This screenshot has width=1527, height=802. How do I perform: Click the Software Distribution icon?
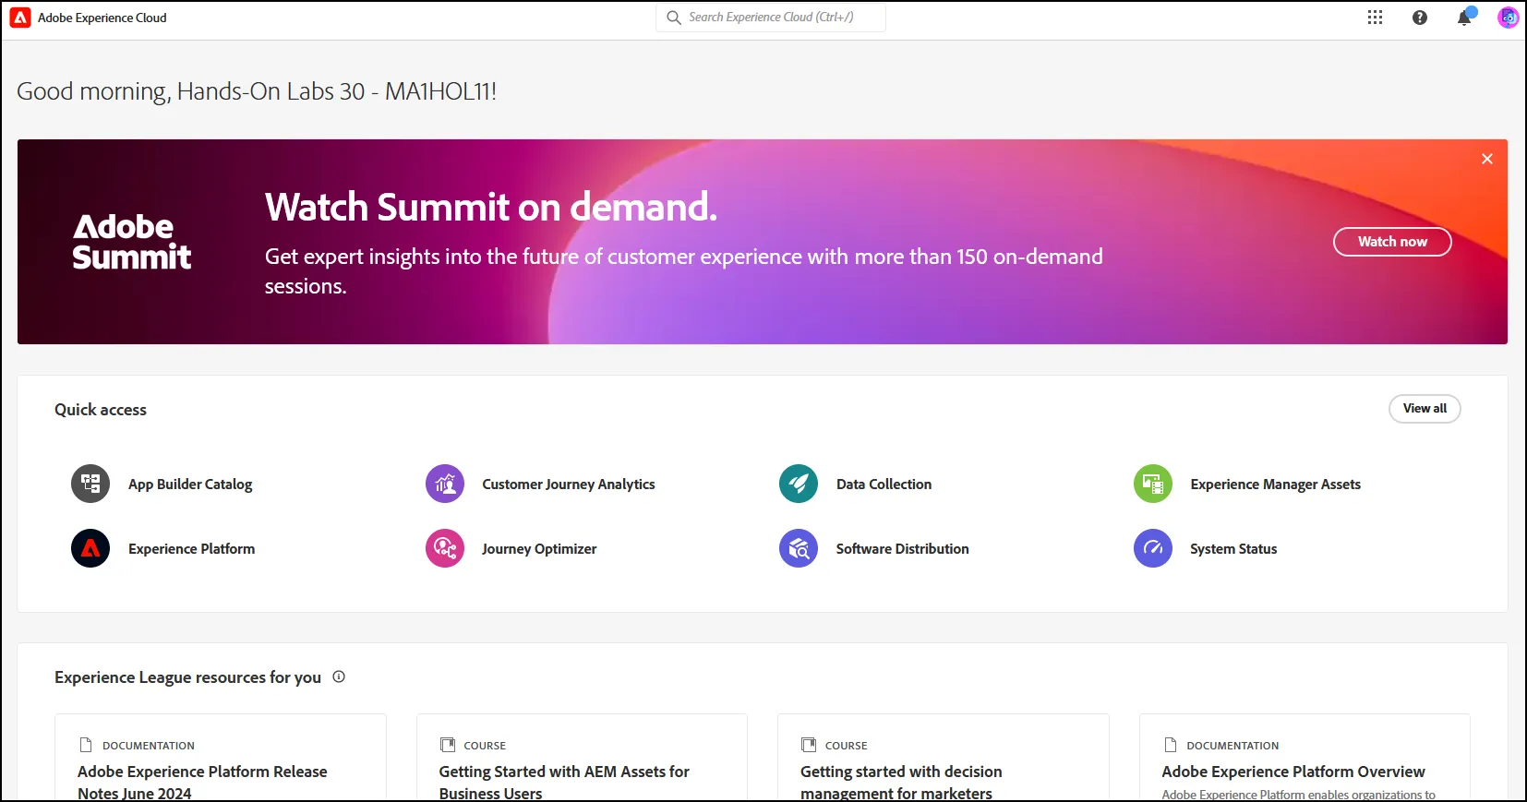coord(799,548)
